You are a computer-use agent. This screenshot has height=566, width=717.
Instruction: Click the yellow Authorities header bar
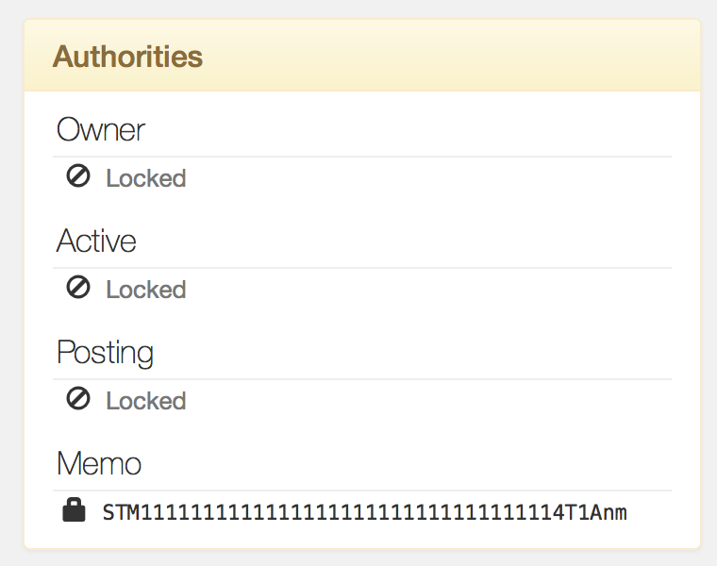point(362,56)
